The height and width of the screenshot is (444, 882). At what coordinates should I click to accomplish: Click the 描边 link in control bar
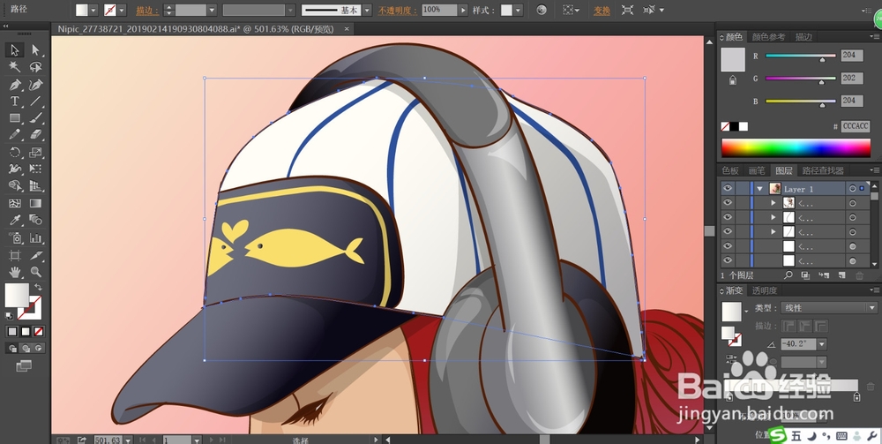click(146, 10)
